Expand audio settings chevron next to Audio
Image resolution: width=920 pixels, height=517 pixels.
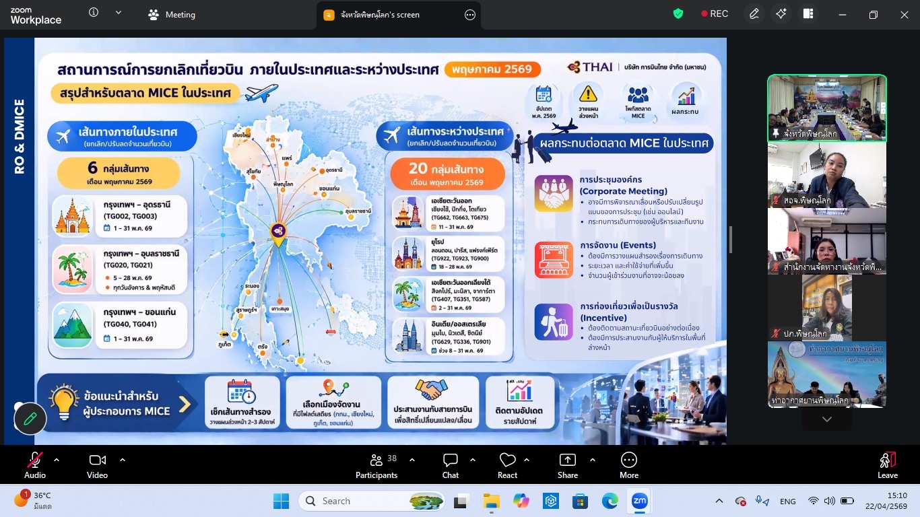(x=57, y=460)
